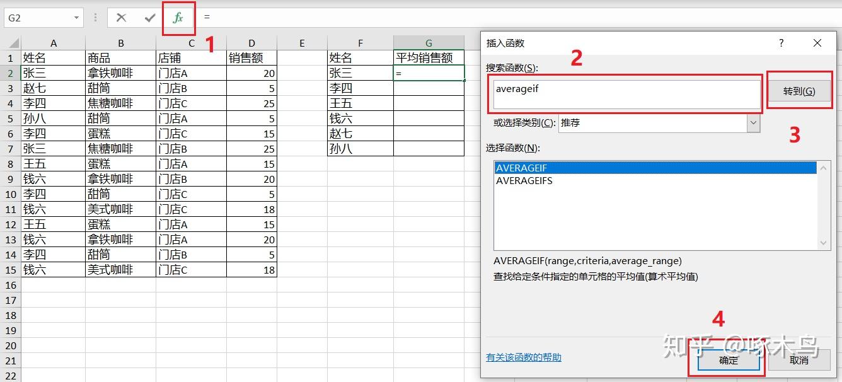Click cell D1 containing 销售额
842x382 pixels.
[x=252, y=58]
